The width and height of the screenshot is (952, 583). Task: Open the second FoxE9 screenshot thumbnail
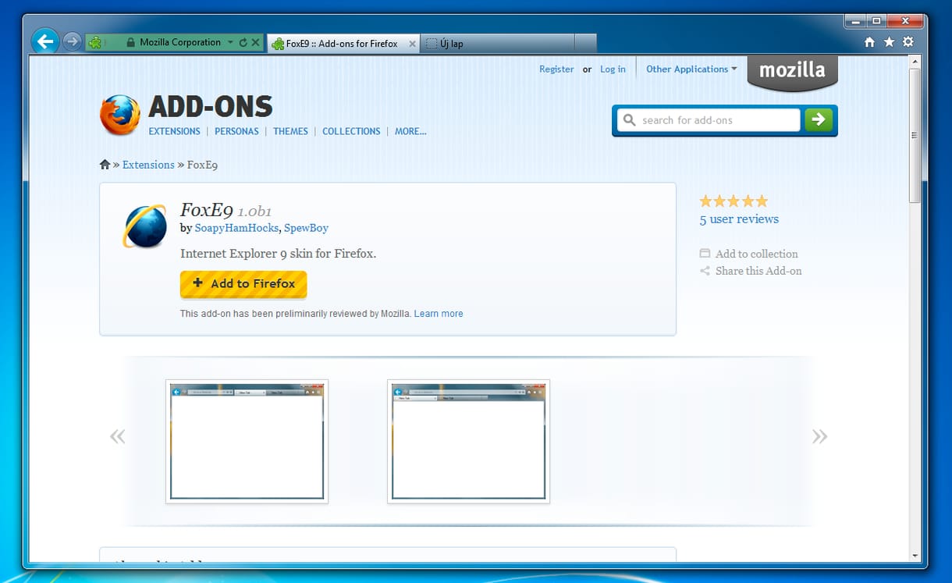click(x=468, y=442)
